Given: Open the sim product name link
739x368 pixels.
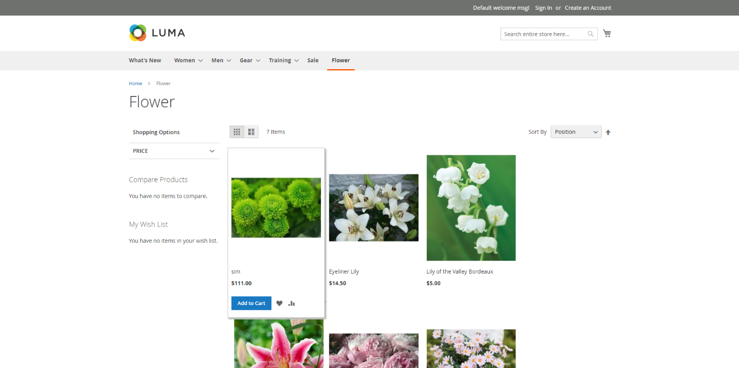Looking at the screenshot, I should tap(236, 271).
